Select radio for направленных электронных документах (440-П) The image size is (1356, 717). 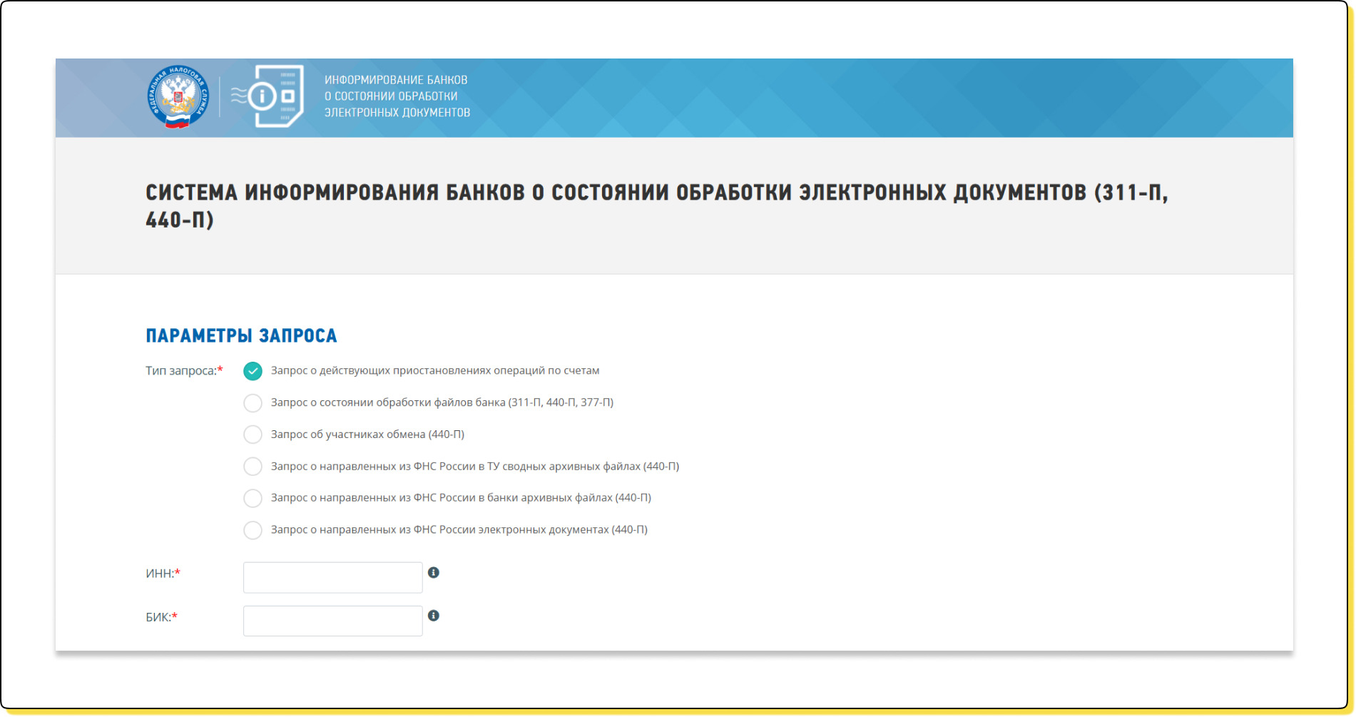(253, 530)
